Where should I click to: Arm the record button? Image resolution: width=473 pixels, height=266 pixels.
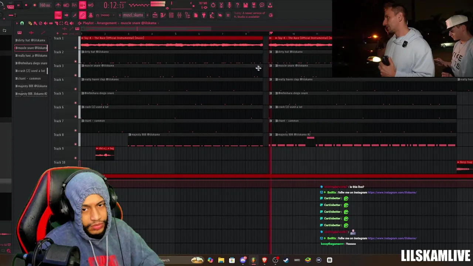pos(34,5)
